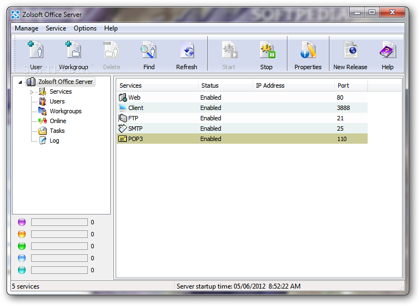Click the POP3 service icon in list
420x306 pixels.
coord(123,139)
